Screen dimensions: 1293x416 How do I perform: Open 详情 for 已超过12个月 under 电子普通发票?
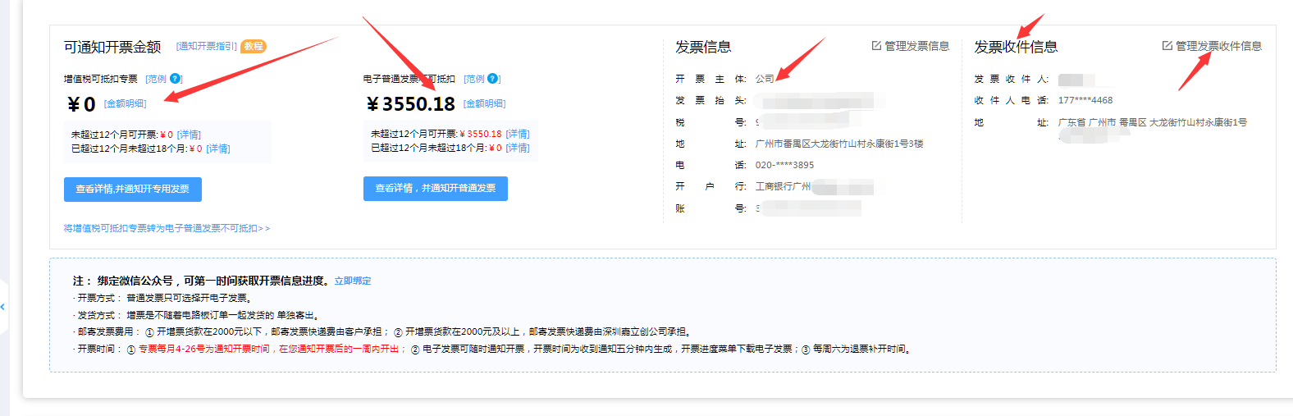[x=518, y=148]
